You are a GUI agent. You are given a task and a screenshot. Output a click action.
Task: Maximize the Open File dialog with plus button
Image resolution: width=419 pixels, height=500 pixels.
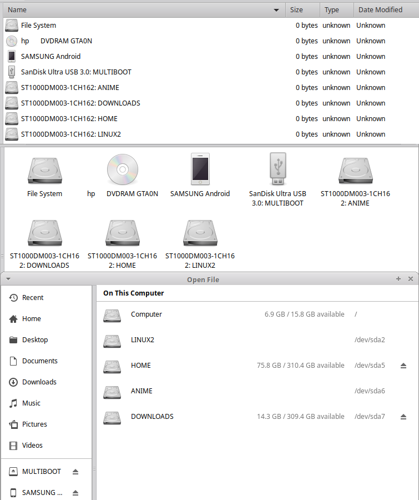[x=398, y=279]
